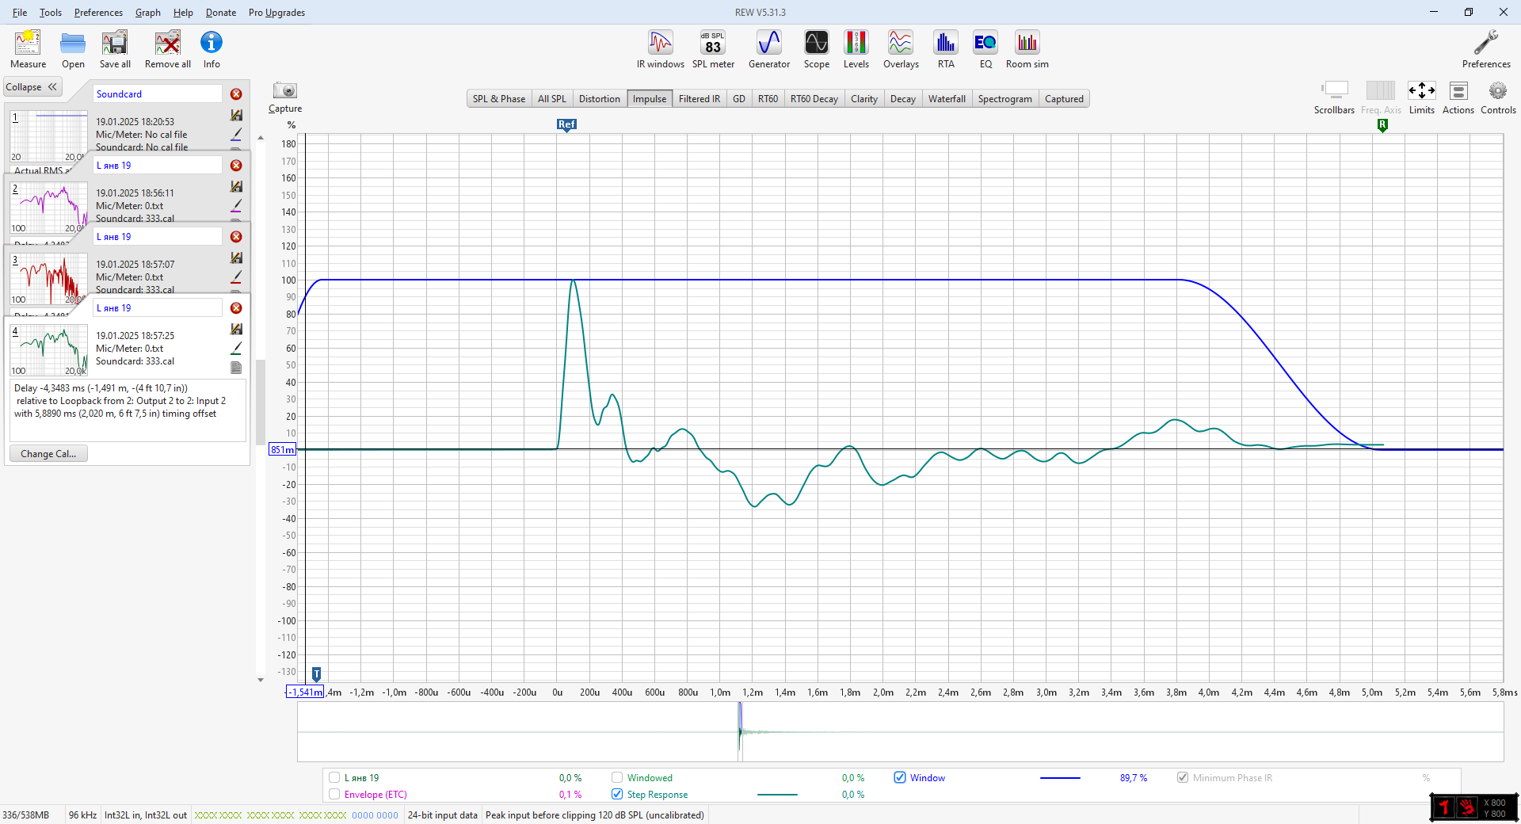The height and width of the screenshot is (824, 1521).
Task: Switch to the Spectrogram tab
Action: point(1004,99)
